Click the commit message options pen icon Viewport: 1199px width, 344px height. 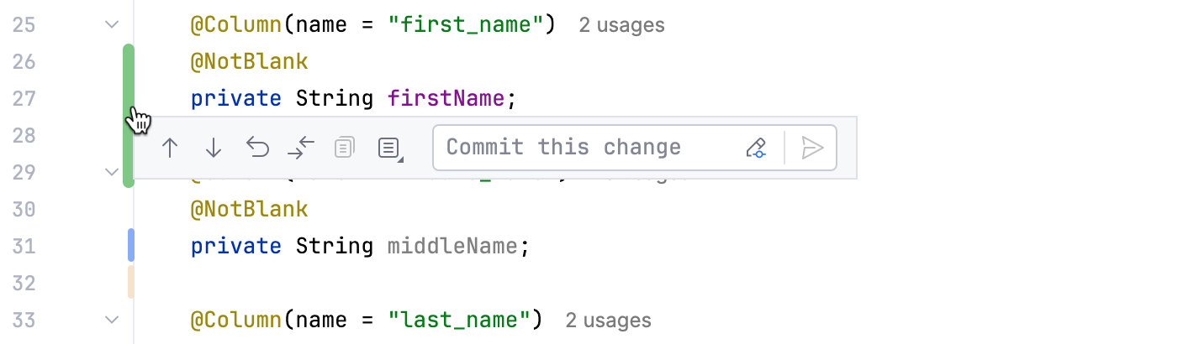tap(756, 149)
